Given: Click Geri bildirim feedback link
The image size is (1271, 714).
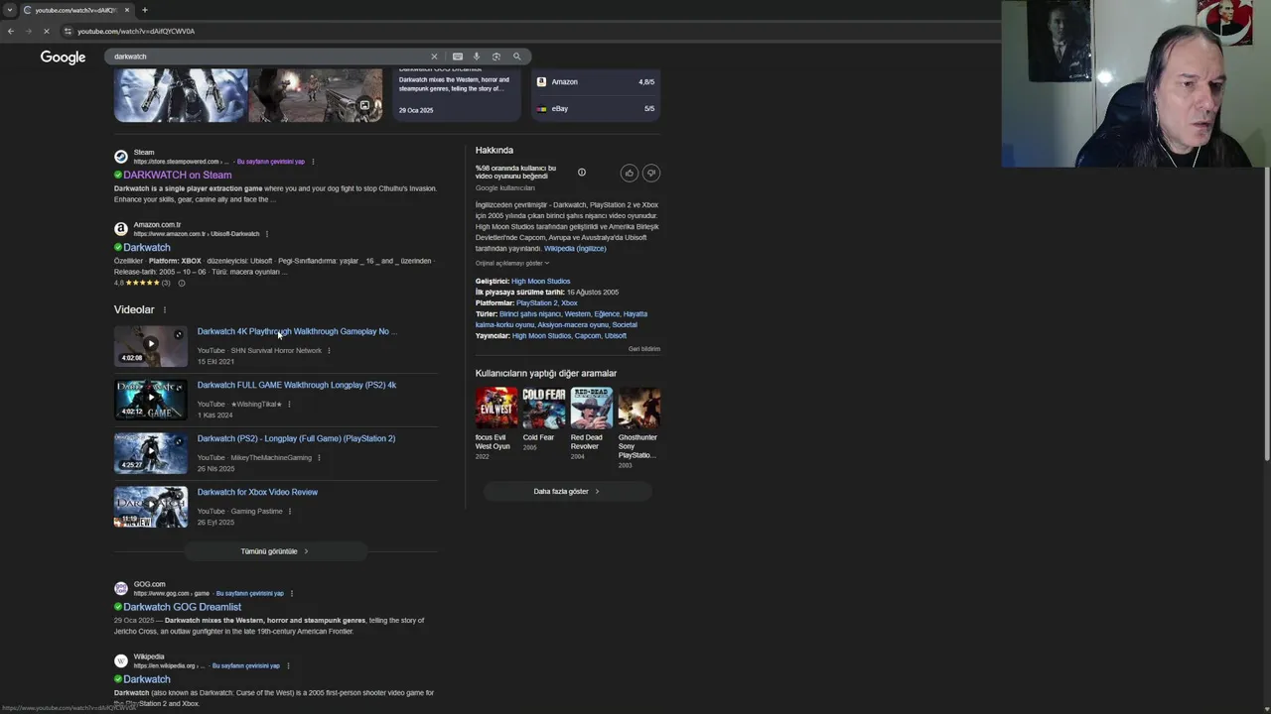Looking at the screenshot, I should pyautogui.click(x=644, y=349).
